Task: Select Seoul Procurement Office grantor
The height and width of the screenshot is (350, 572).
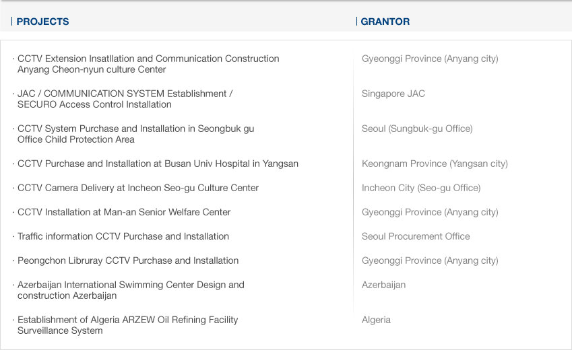Action: (x=416, y=236)
